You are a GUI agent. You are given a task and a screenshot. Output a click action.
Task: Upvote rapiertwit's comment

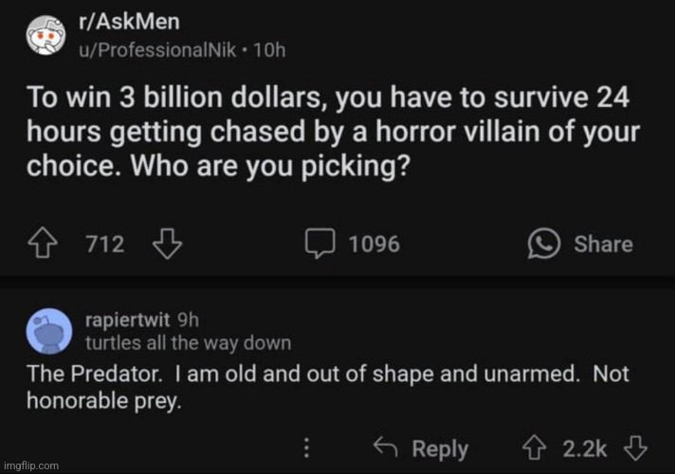[535, 448]
